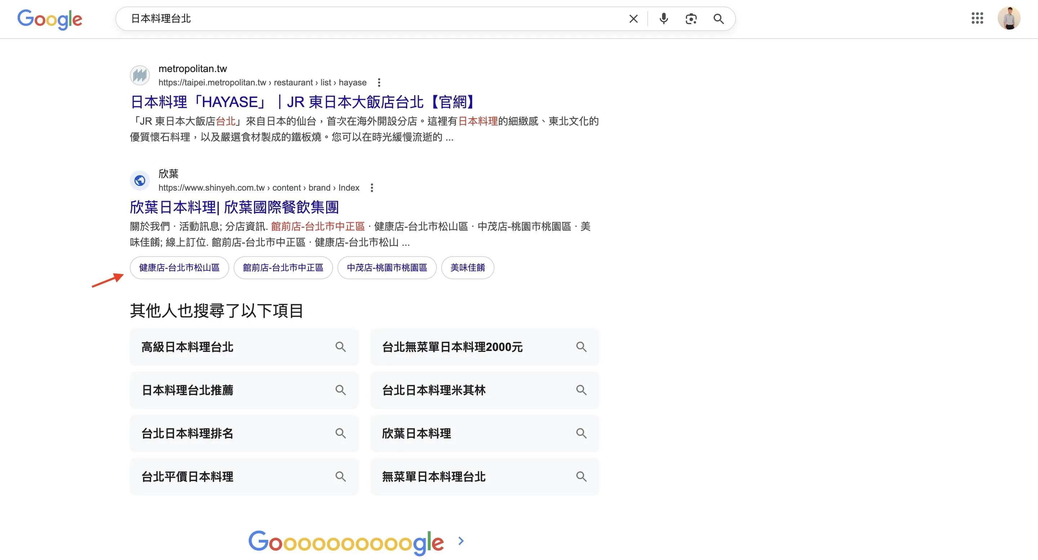Click the metropolitan.tw site favicon
Image resolution: width=1038 pixels, height=560 pixels.
pos(139,75)
